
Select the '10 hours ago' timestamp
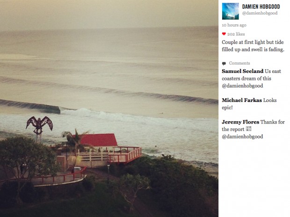[234, 25]
